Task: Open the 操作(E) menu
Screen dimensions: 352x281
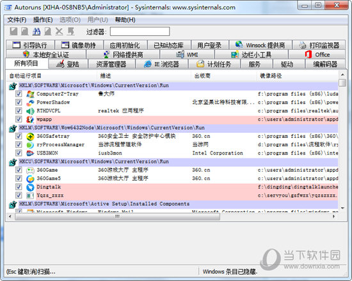Action: pos(43,20)
